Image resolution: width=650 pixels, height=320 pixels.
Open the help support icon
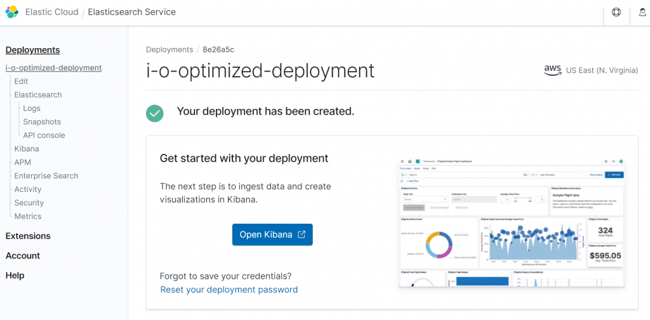point(616,12)
